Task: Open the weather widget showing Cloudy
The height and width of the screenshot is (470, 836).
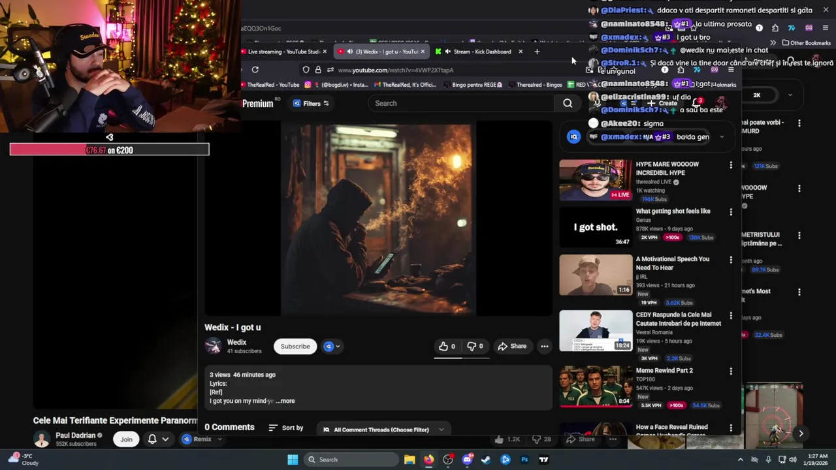Action: coord(24,459)
